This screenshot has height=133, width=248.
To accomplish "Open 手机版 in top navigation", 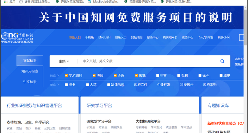I will pos(89,37).
